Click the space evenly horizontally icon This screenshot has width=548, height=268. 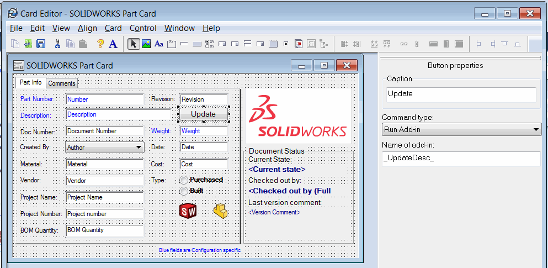(x=403, y=44)
